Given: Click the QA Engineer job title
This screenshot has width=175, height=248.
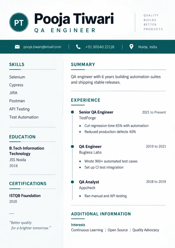Looking at the screenshot, I should tap(90, 147).
